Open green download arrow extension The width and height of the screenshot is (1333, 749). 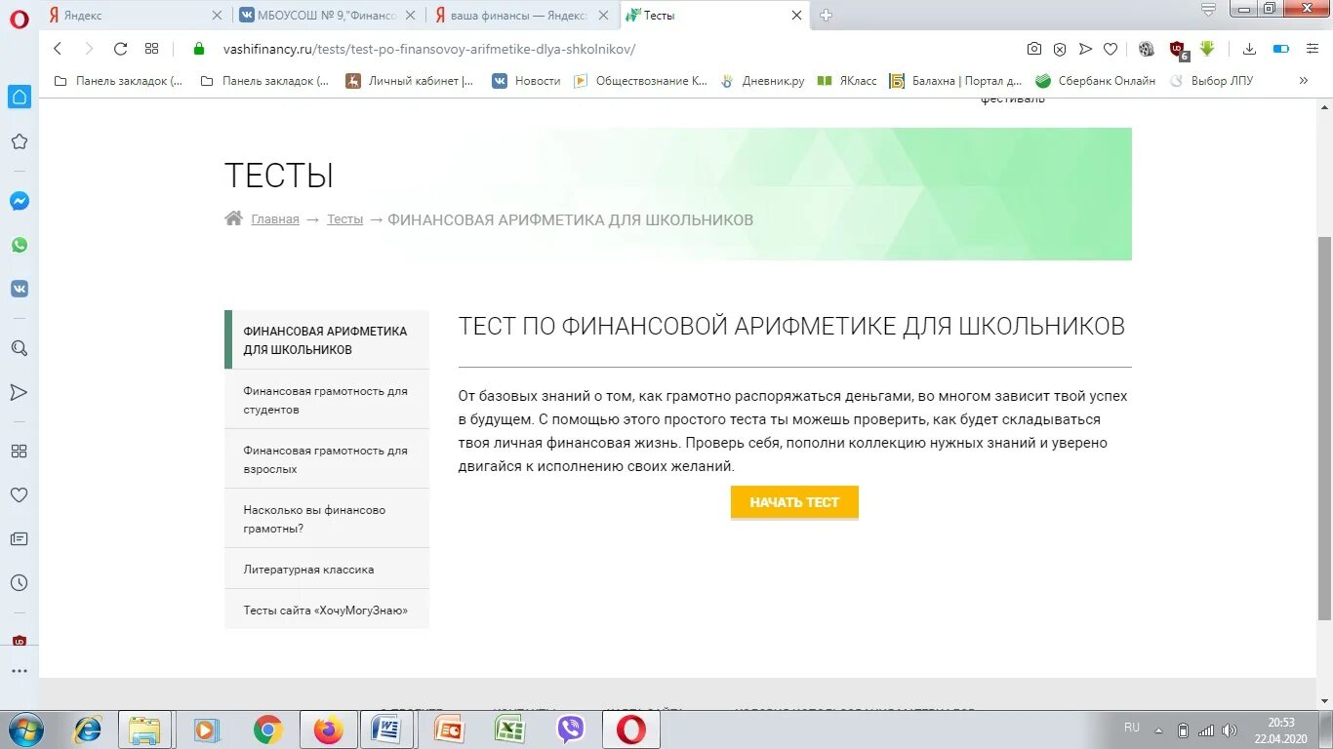tap(1208, 49)
